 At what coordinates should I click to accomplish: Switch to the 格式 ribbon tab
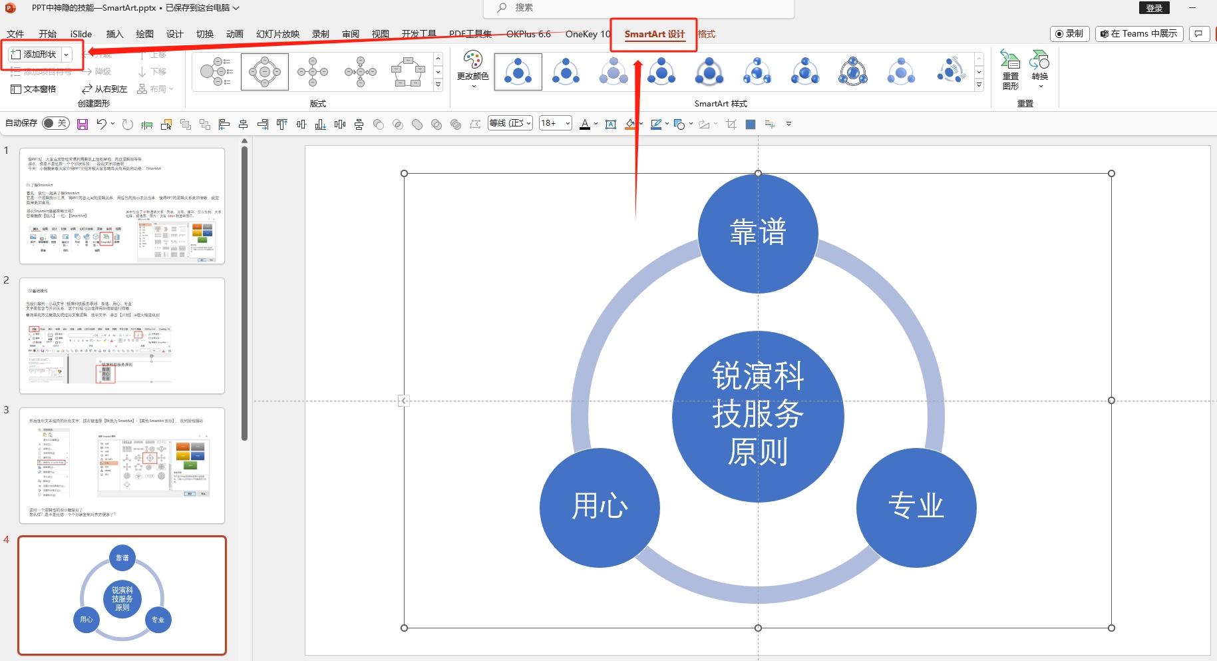(707, 34)
